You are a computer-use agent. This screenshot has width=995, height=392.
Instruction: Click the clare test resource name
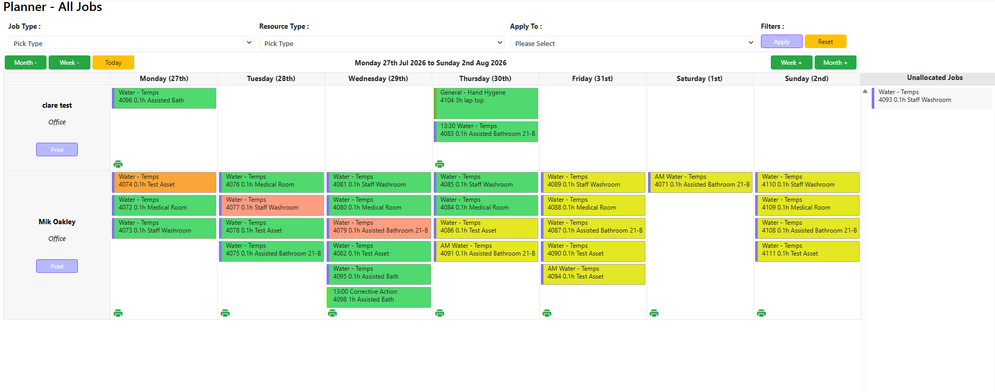[x=57, y=105]
